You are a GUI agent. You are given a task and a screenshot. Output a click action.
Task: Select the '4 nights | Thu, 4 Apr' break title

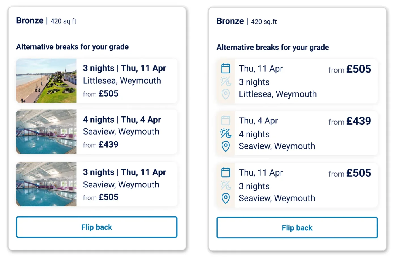(122, 120)
